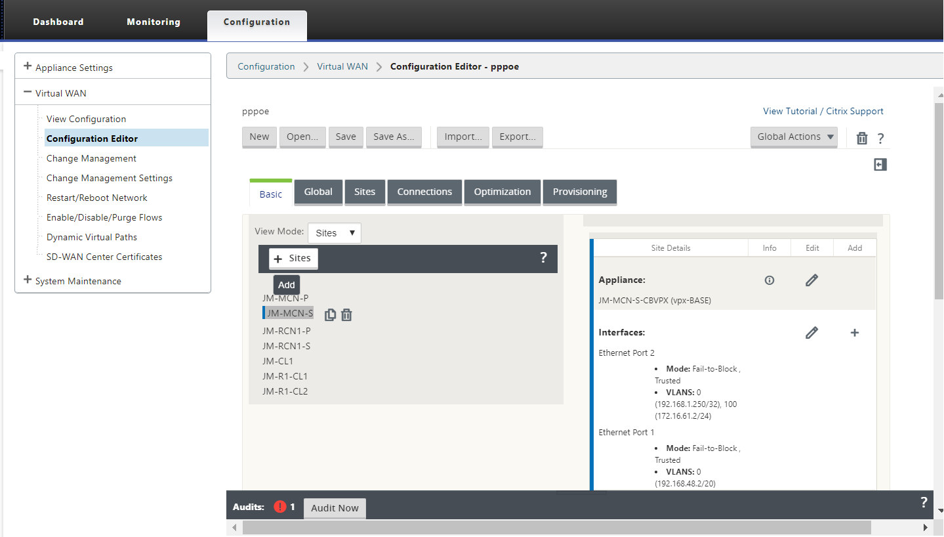Add an interface with the plus icon
Screen dimensions: 944x537
pyautogui.click(x=855, y=333)
